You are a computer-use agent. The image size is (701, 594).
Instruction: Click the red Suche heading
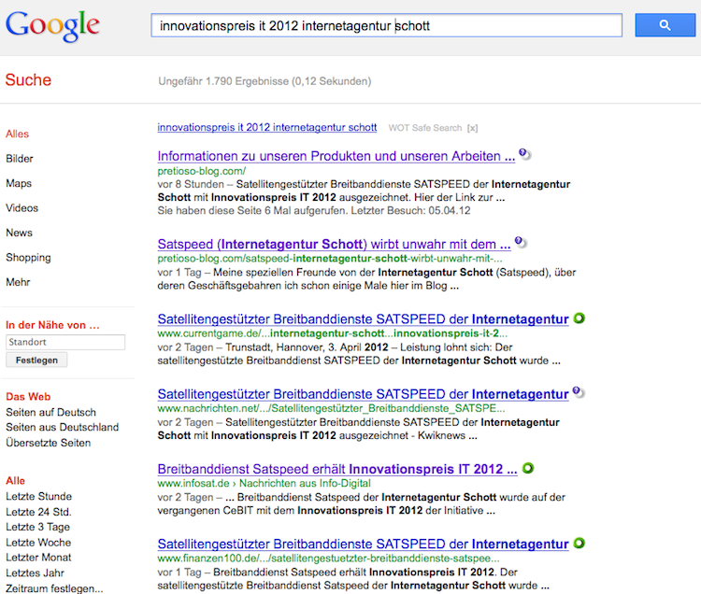coord(28,80)
